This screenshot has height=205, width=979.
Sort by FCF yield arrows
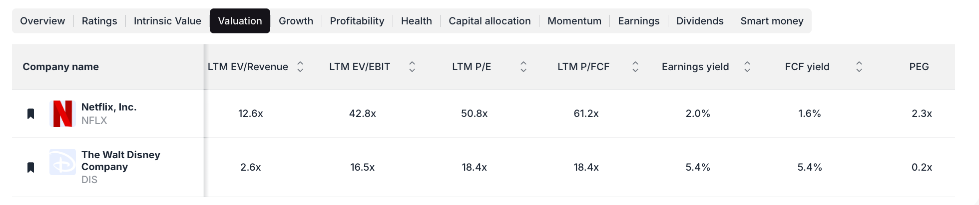click(x=859, y=67)
